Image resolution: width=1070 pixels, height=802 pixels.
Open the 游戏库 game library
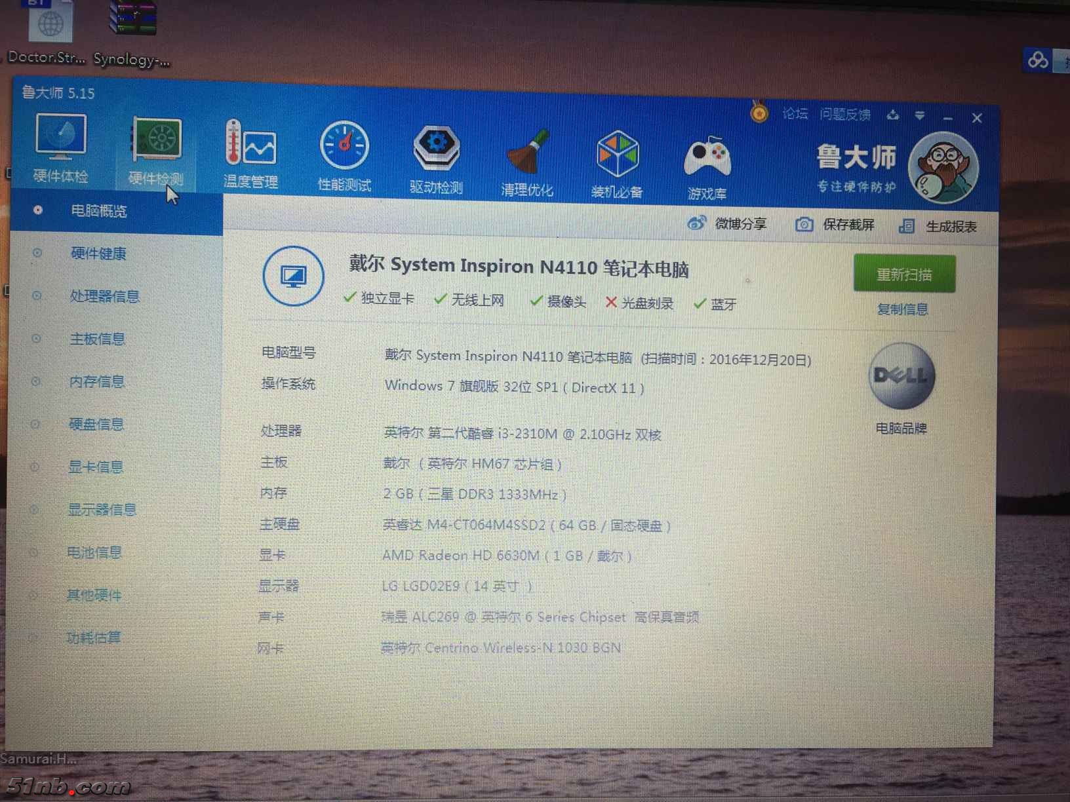pos(707,168)
